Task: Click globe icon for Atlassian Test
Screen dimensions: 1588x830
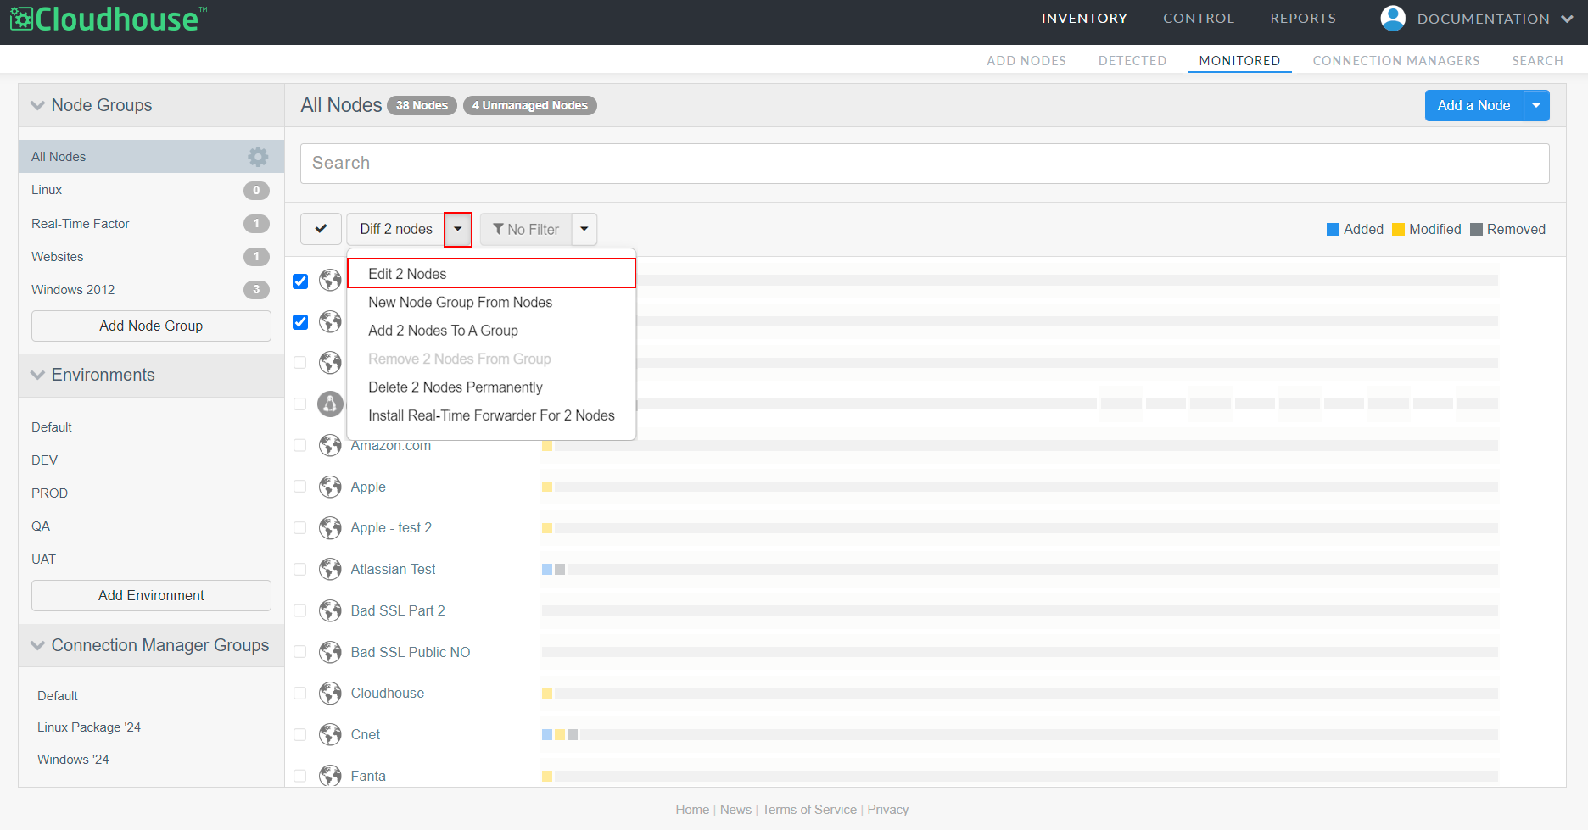Action: (330, 569)
